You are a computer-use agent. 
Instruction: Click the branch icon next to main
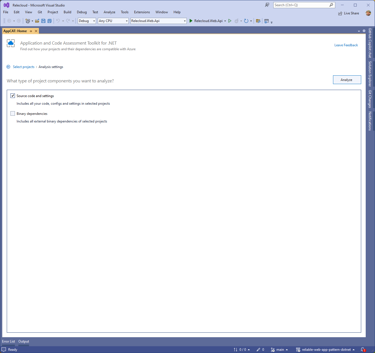(x=272, y=349)
